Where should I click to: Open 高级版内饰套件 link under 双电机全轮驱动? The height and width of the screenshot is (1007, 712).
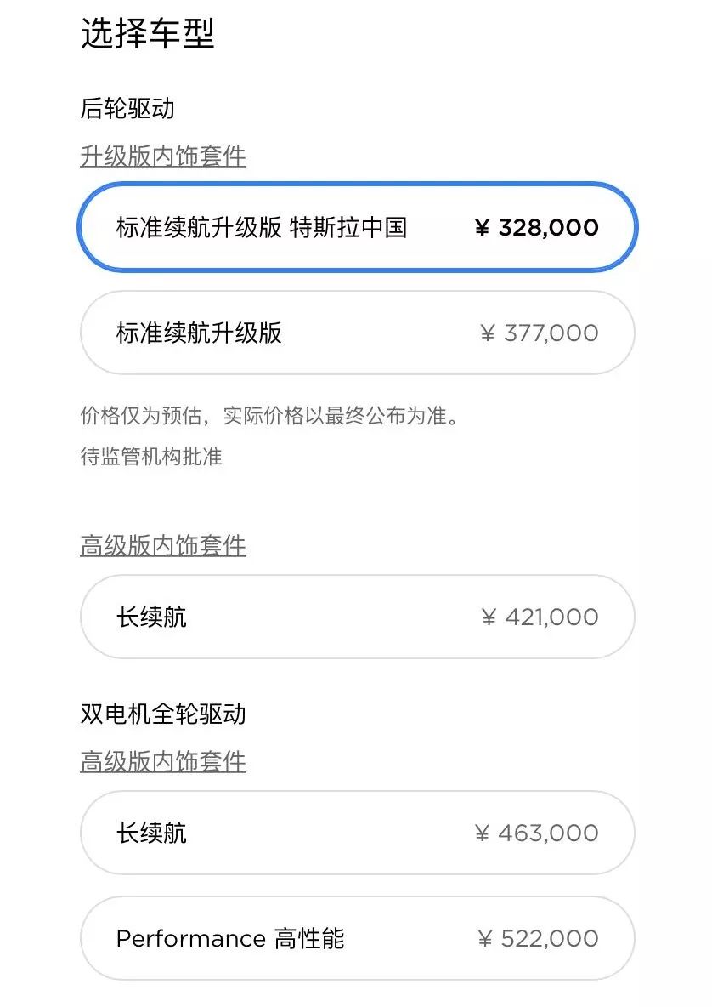(163, 762)
